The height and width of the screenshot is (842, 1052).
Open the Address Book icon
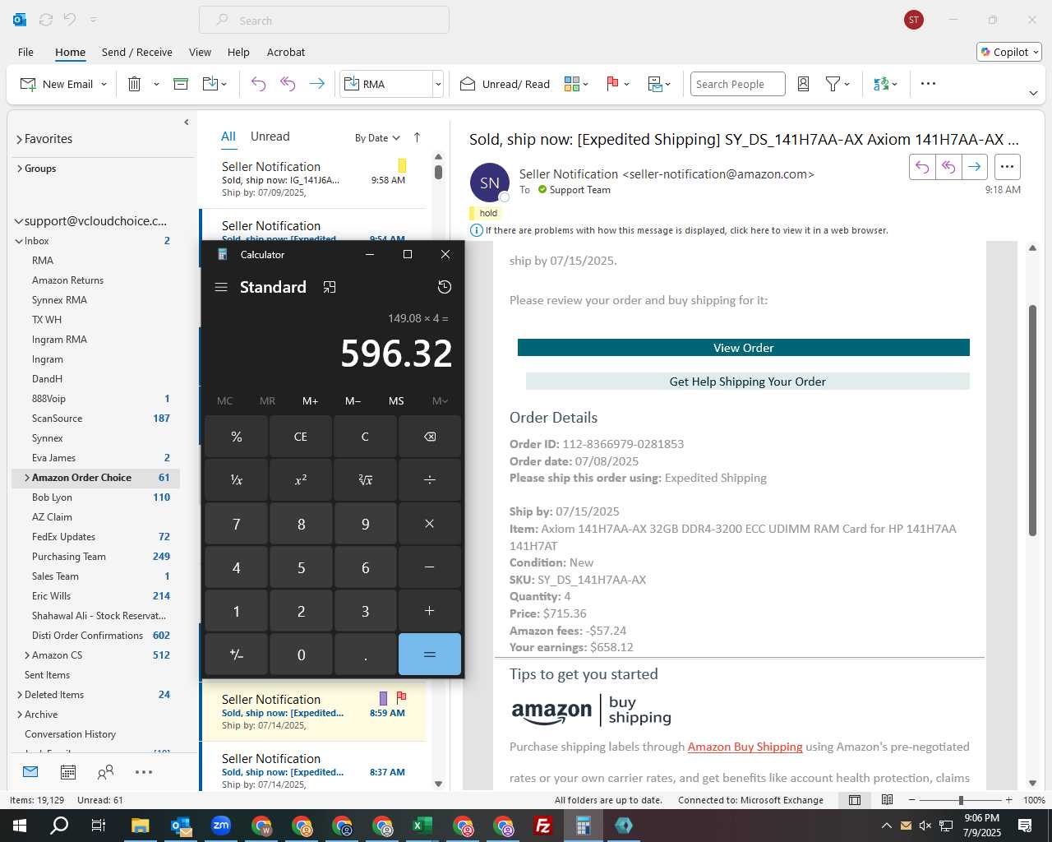pyautogui.click(x=804, y=84)
